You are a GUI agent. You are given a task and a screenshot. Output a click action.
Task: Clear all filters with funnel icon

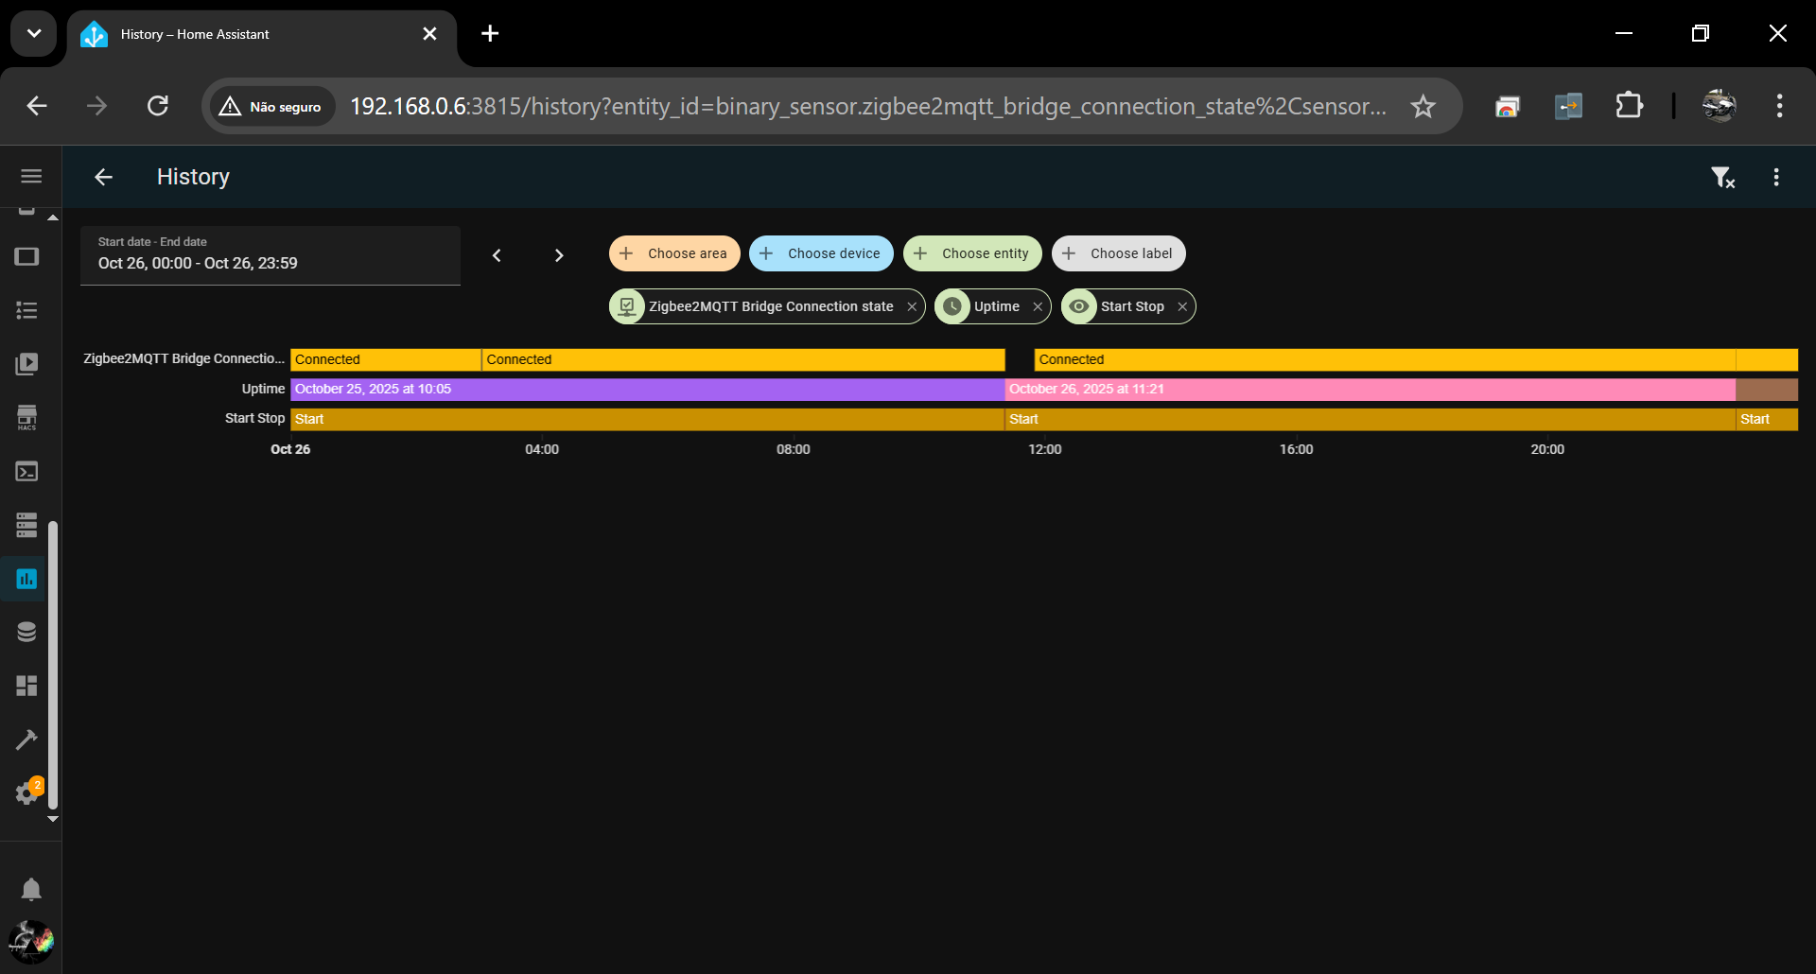point(1722,177)
